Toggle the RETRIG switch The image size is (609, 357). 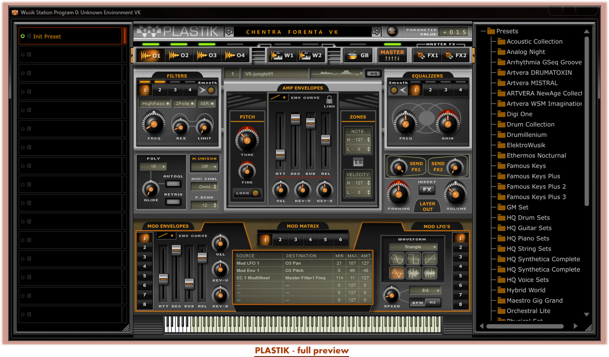point(173,202)
